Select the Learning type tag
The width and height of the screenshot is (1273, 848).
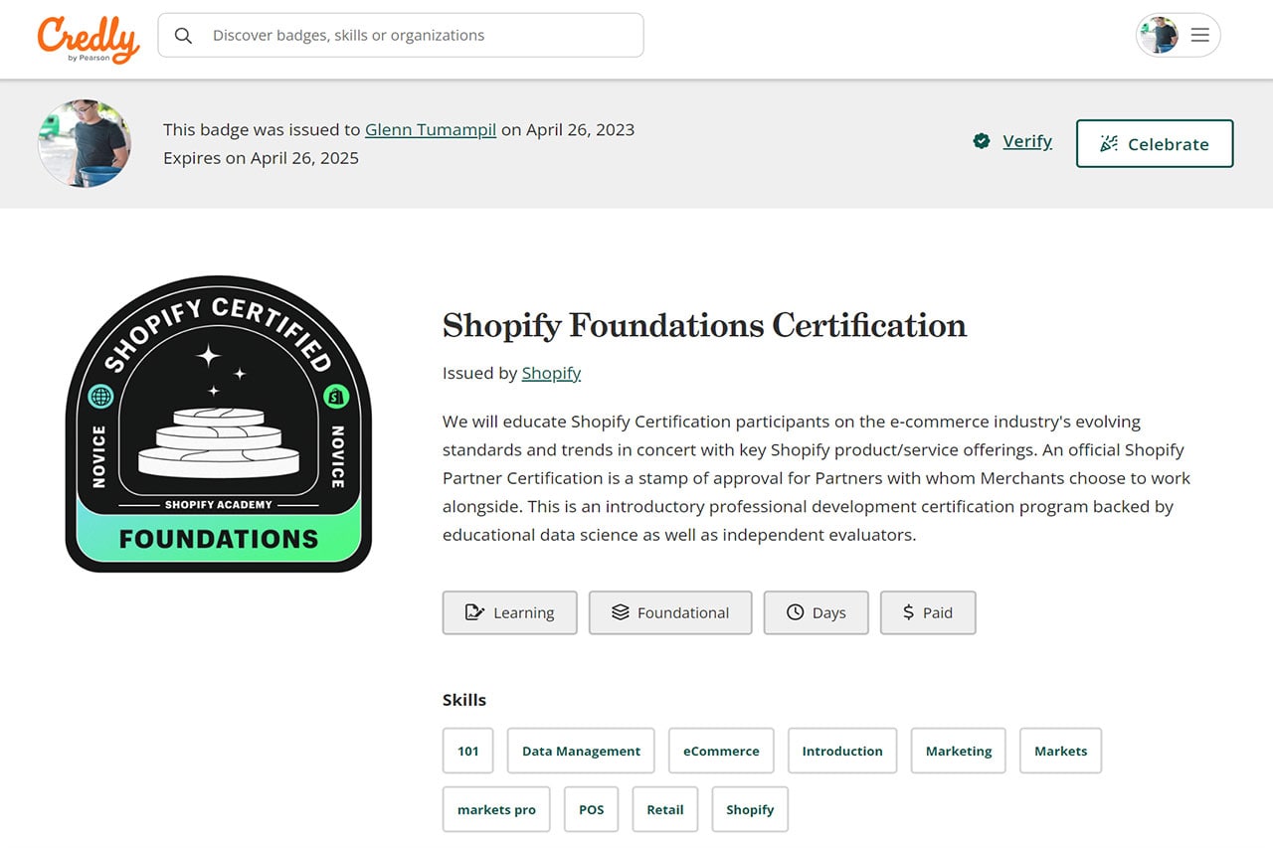point(509,612)
